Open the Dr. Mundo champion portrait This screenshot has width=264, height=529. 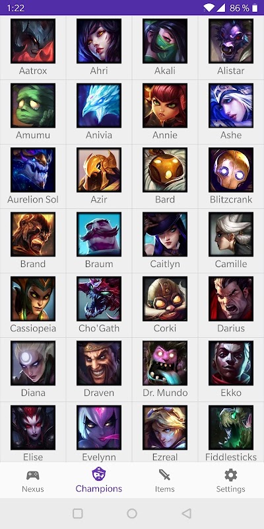(165, 363)
